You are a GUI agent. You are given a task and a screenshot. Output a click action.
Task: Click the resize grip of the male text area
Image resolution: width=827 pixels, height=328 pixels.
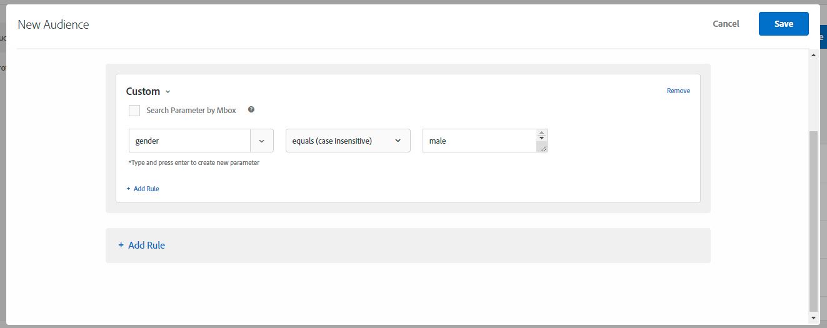click(543, 147)
